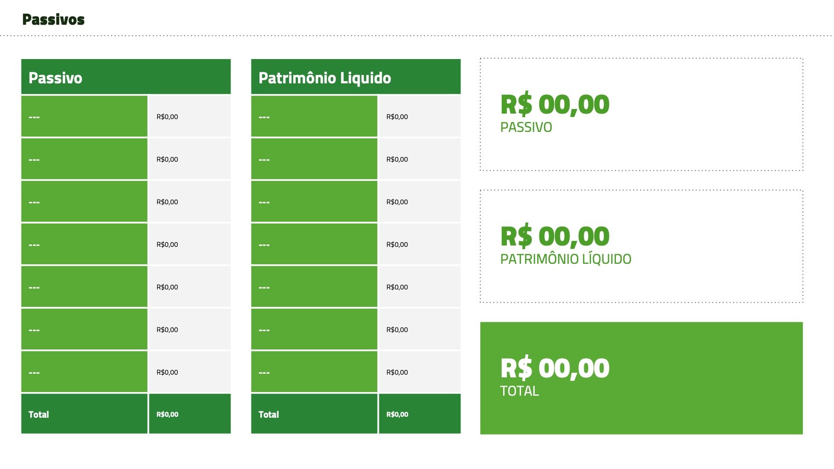Select the "PASSIVO" summary card label

tap(526, 127)
